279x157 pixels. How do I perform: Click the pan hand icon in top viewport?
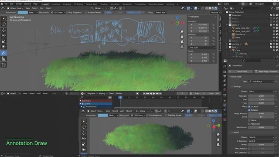(x=182, y=37)
